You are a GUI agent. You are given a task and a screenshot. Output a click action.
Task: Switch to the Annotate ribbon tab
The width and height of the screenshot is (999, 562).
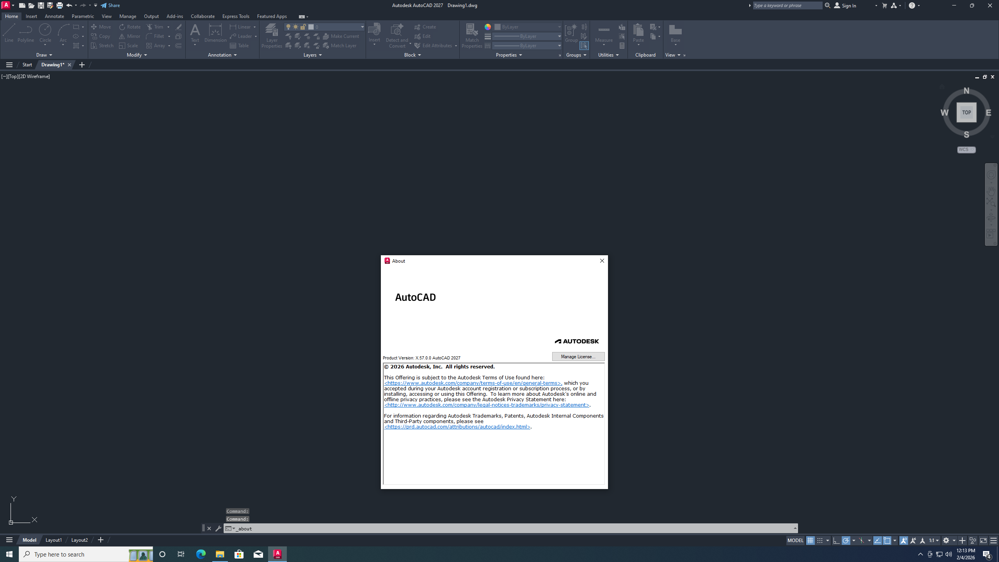tap(54, 16)
